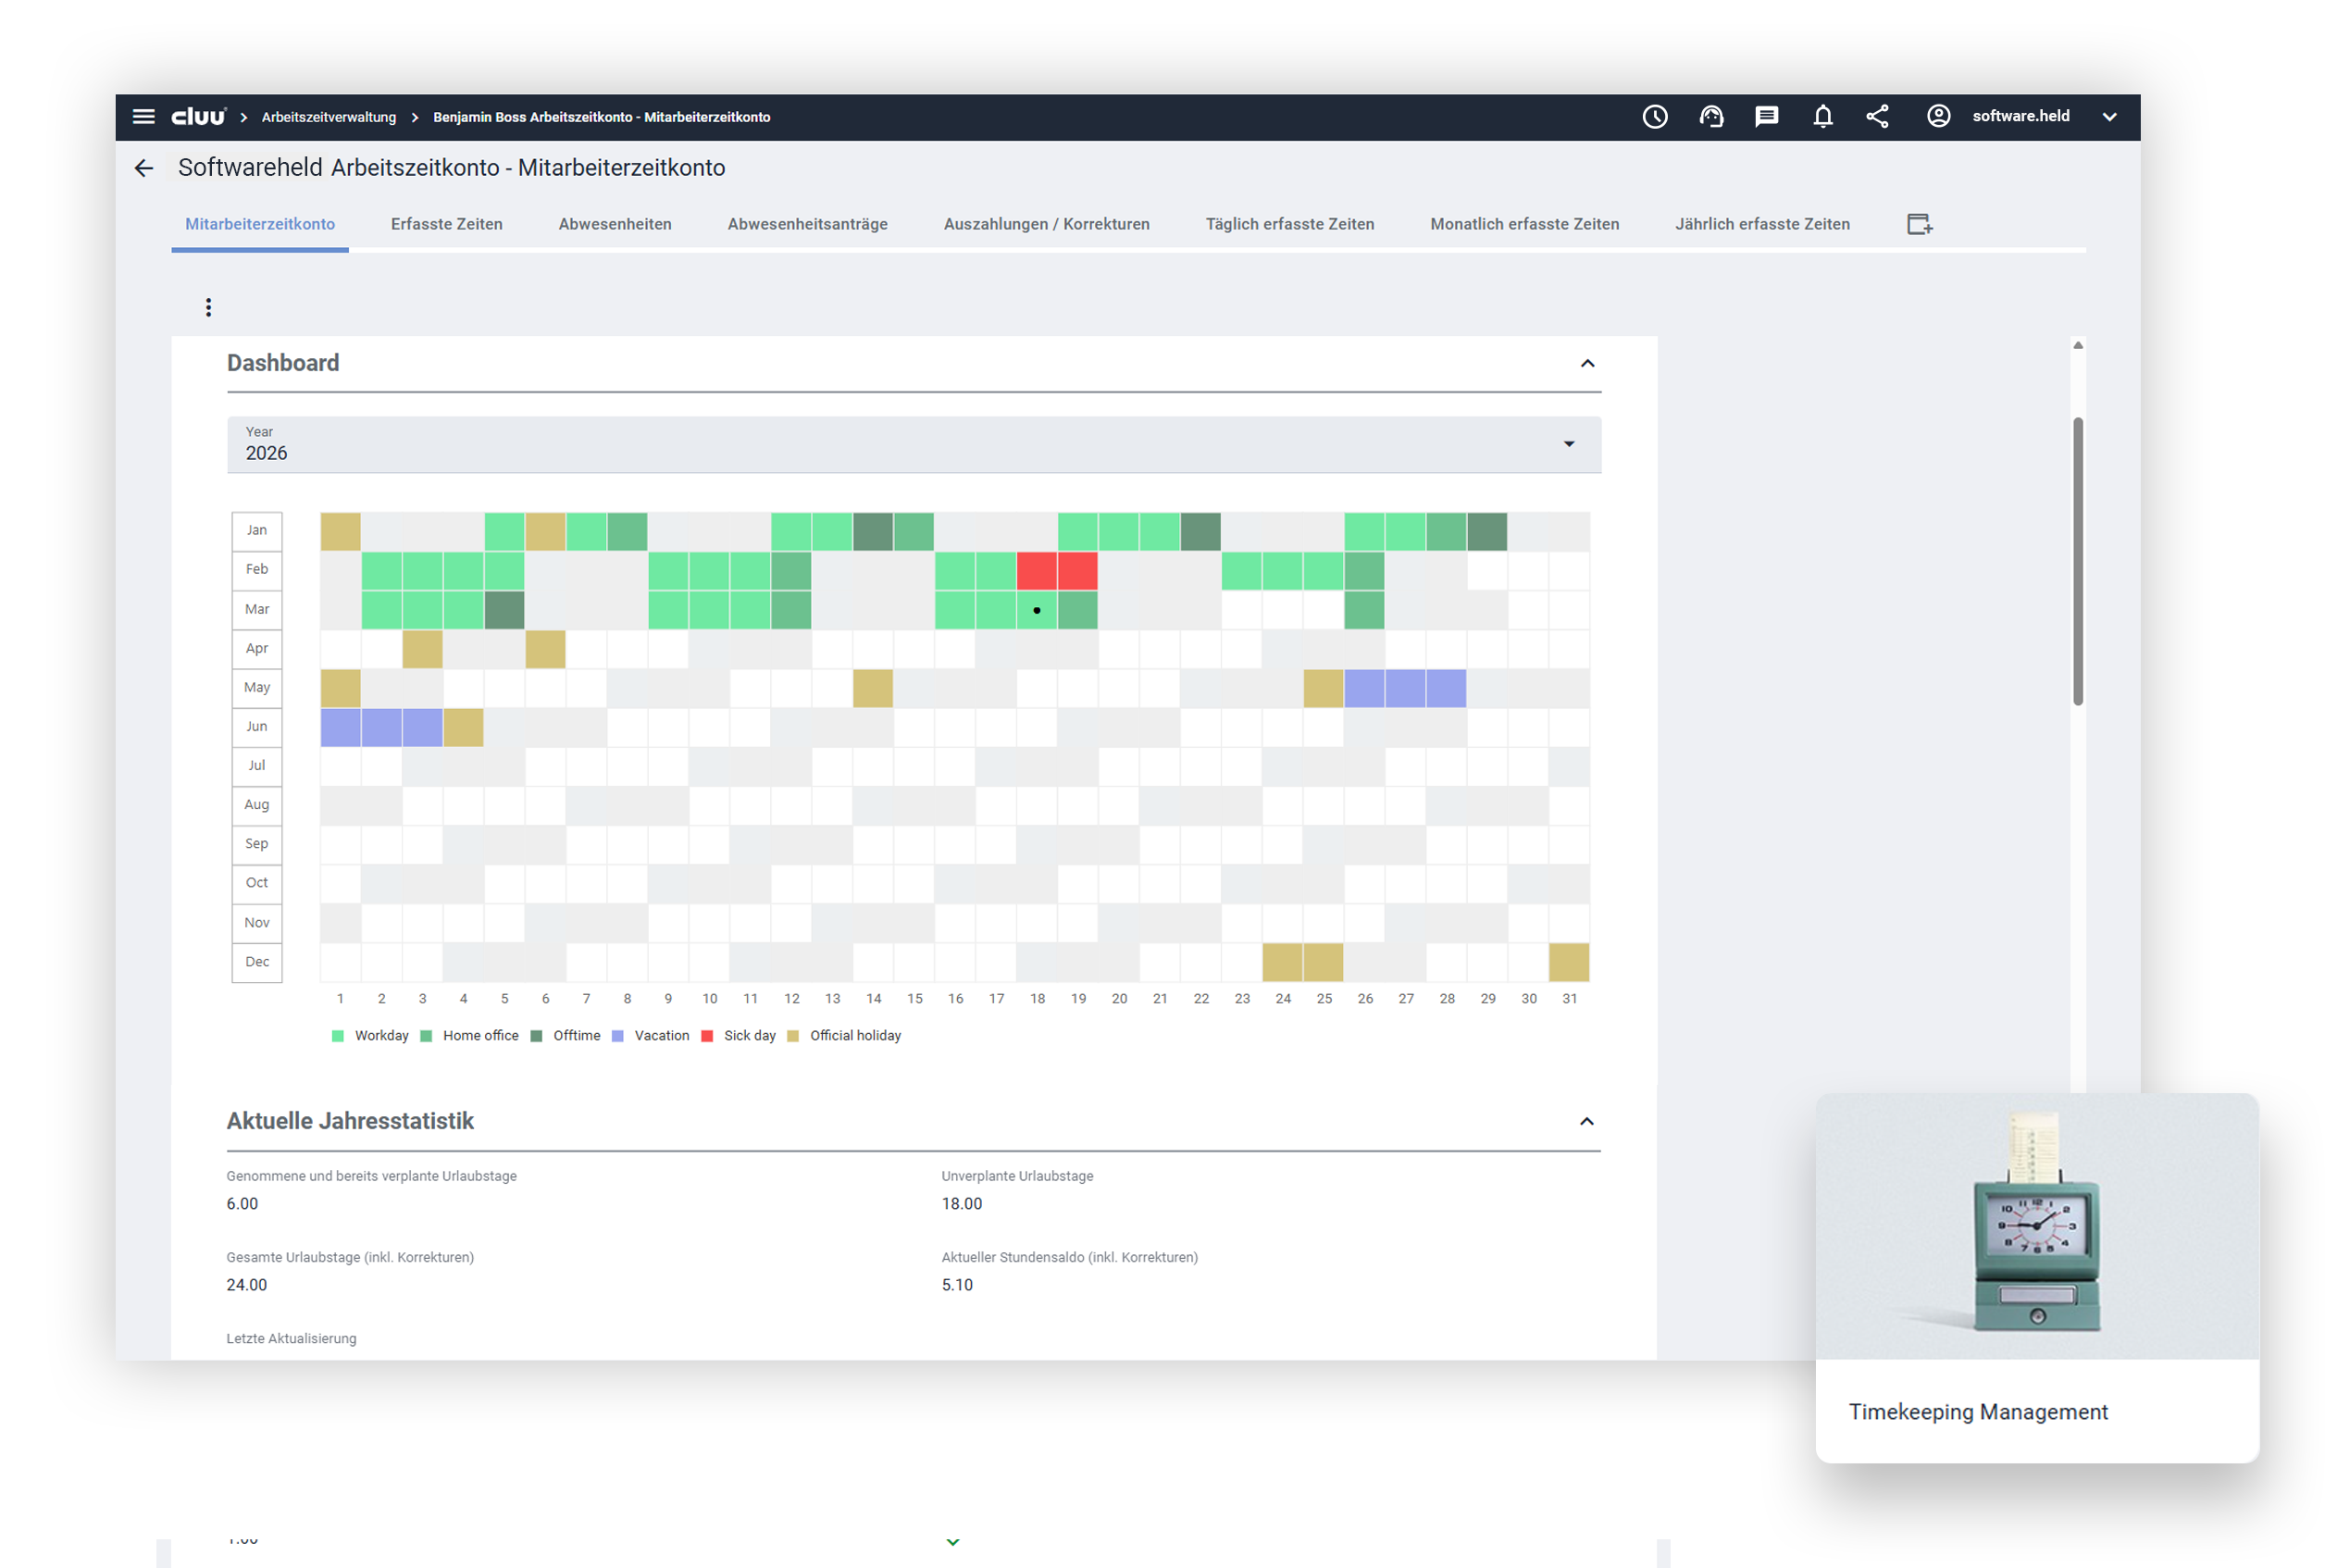Click the share icon in header

click(1878, 117)
